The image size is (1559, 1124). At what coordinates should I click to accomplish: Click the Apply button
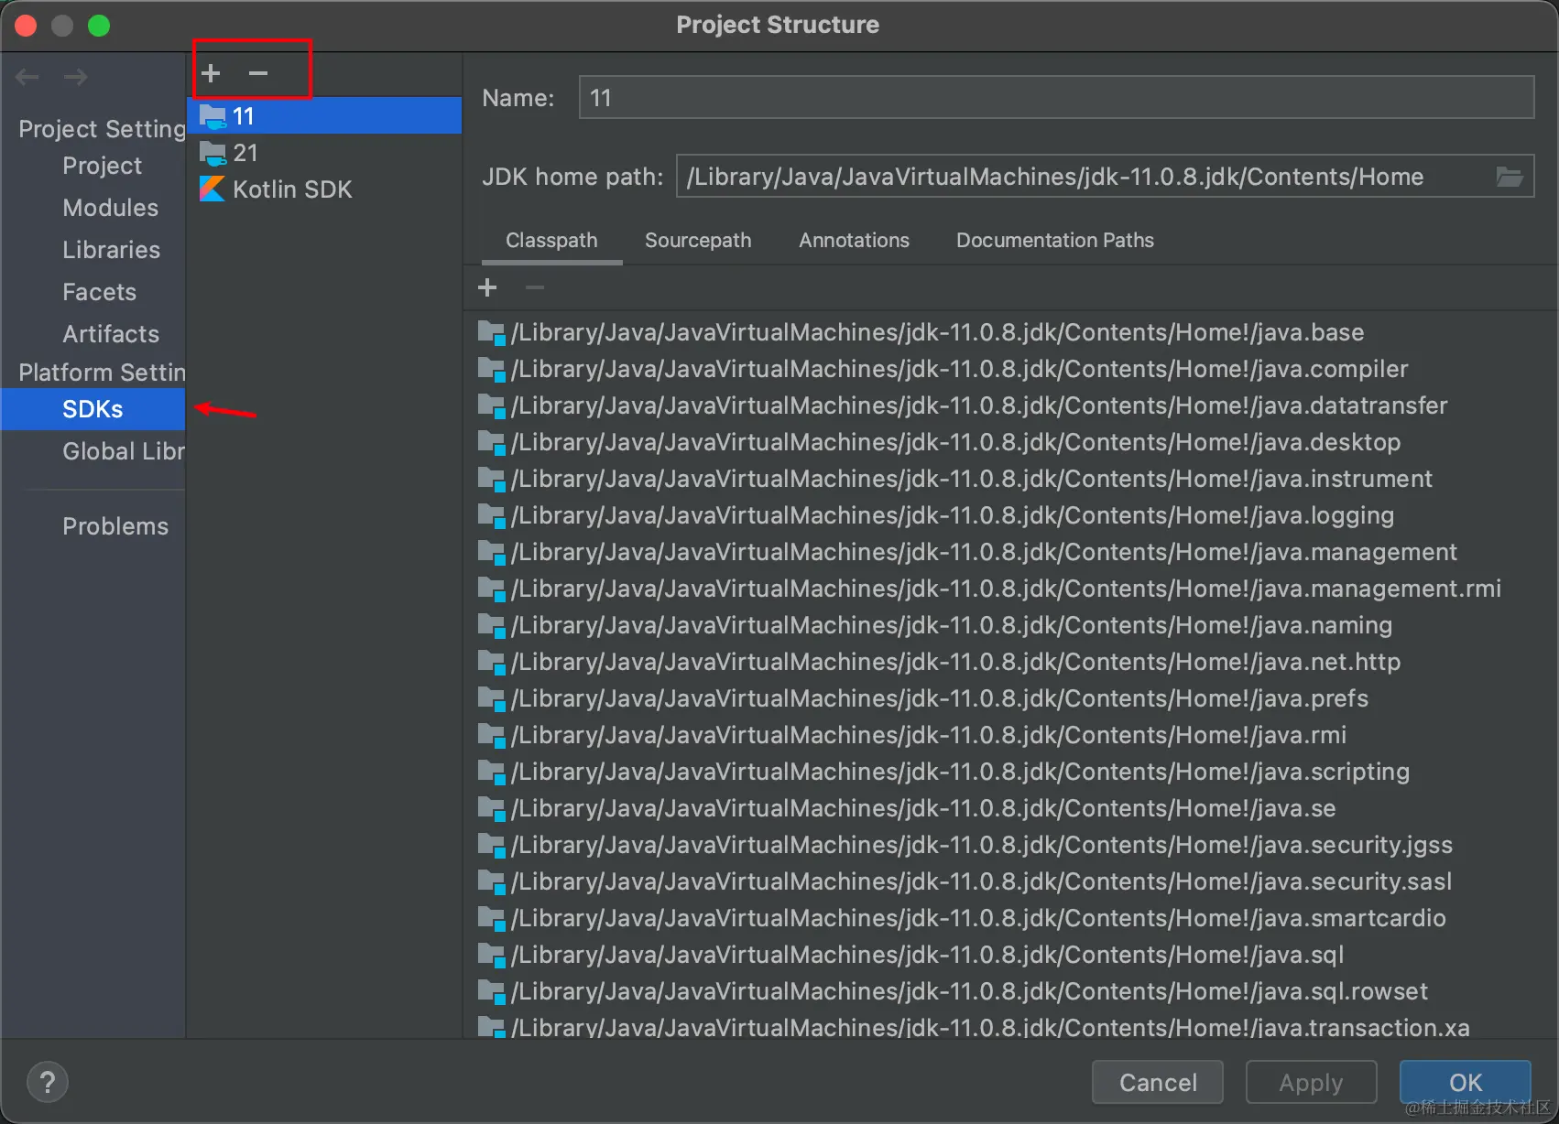(1311, 1083)
